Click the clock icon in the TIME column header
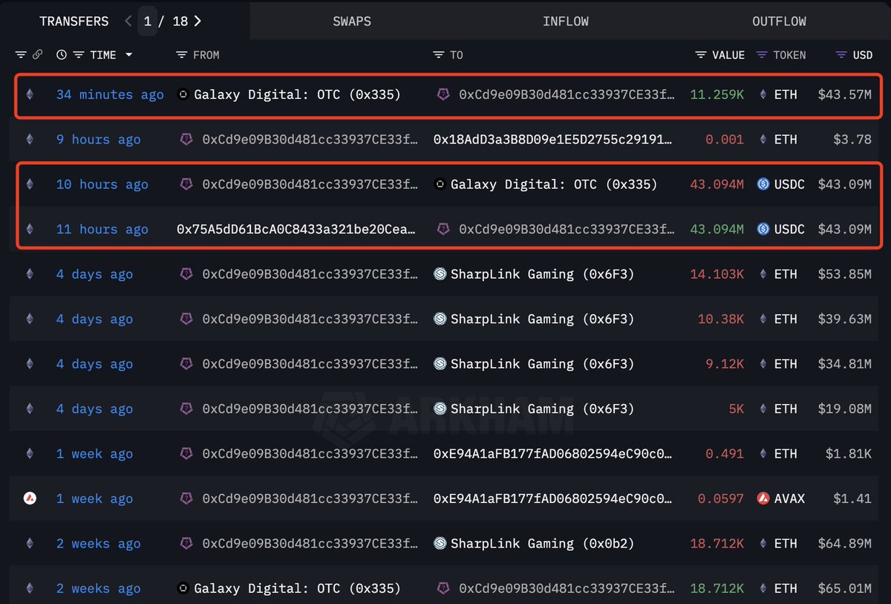This screenshot has width=891, height=604. click(x=61, y=54)
